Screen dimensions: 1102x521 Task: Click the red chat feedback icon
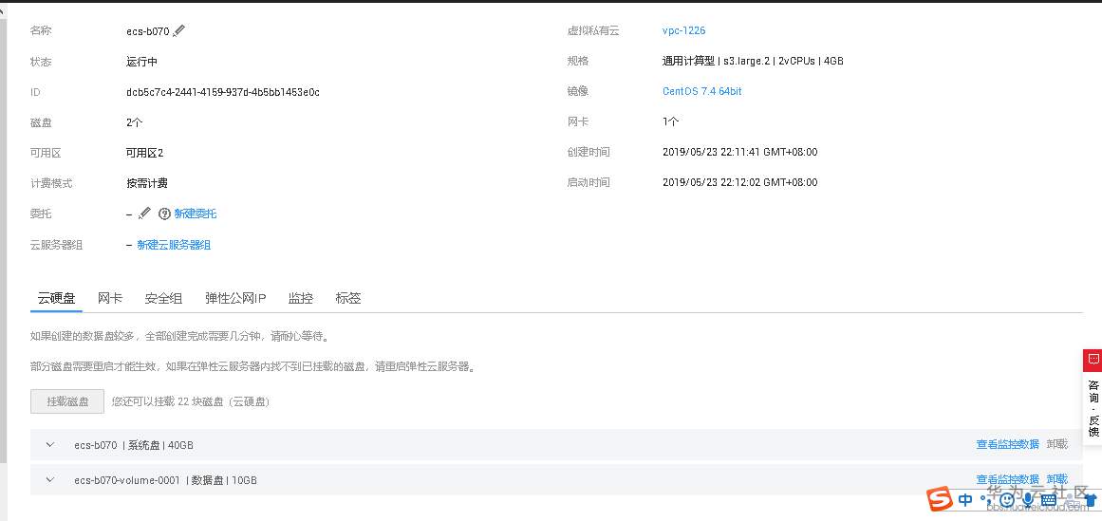pyautogui.click(x=1093, y=360)
